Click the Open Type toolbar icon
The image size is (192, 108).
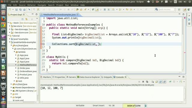coord(77,9)
